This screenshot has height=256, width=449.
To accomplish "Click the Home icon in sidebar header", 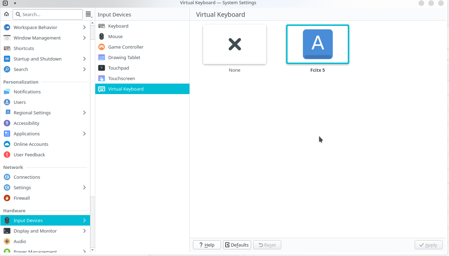I will 6,14.
